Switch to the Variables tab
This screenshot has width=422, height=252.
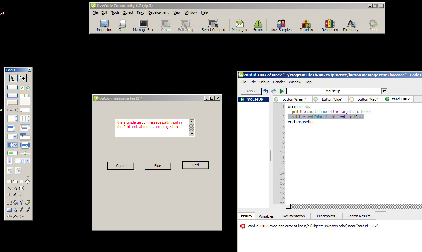click(x=266, y=216)
